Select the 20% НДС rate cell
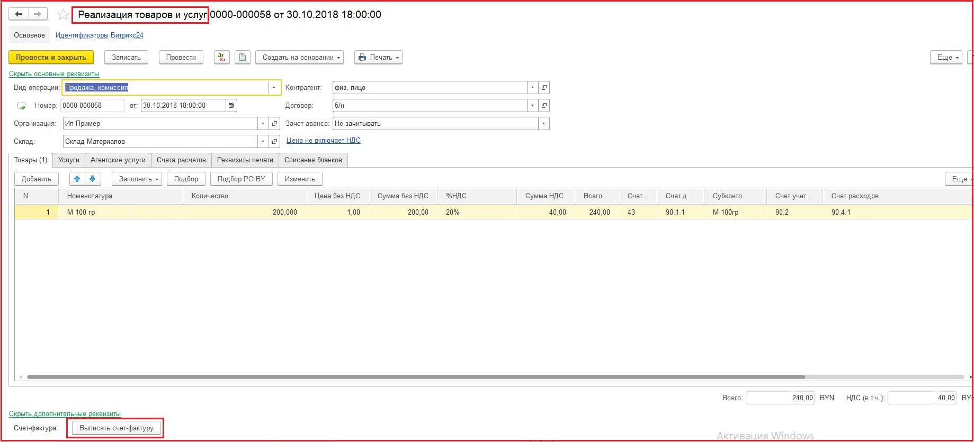 coord(477,212)
